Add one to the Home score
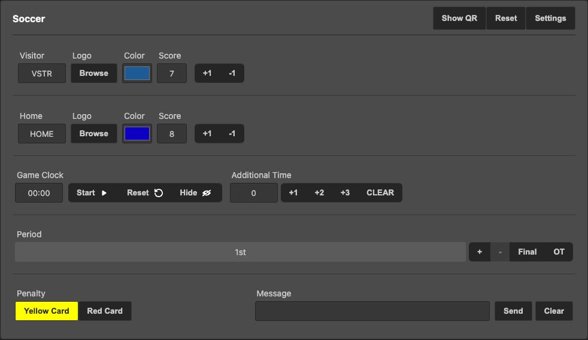The width and height of the screenshot is (588, 340). 207,133
